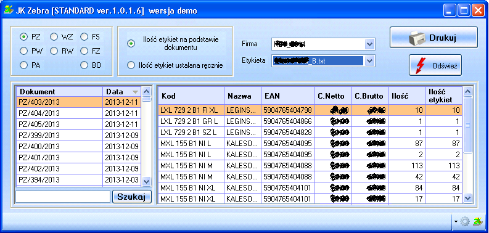Image resolution: width=489 pixels, height=233 pixels.
Task: Select the BO document type radio
Action: pyautogui.click(x=84, y=65)
